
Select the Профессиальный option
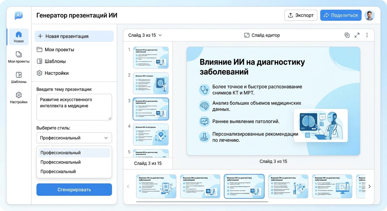pyautogui.click(x=74, y=171)
